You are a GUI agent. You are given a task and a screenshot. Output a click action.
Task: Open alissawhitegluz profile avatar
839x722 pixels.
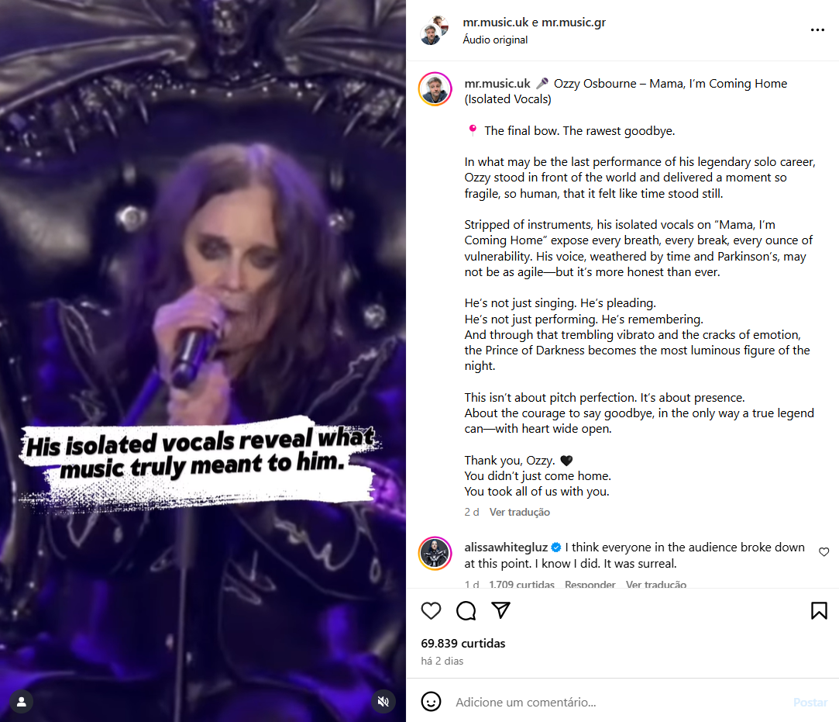coord(435,553)
